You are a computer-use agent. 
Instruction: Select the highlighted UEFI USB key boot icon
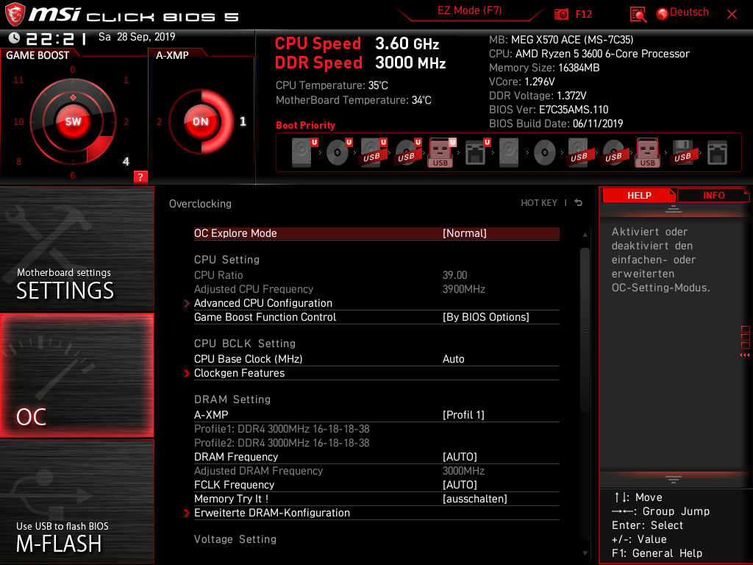point(442,153)
